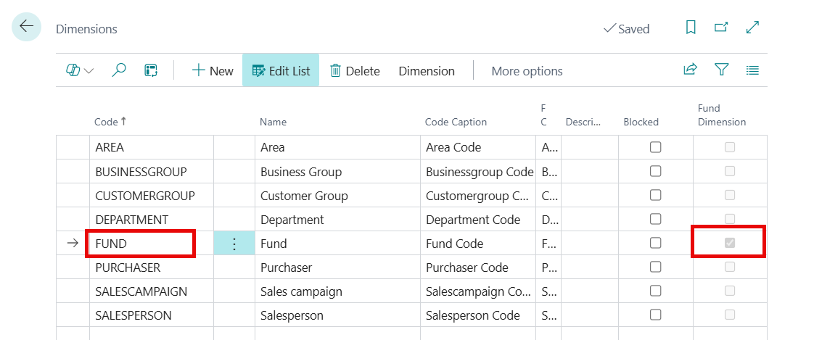Click the share icon
Viewport: 814px width, 340px height.
click(x=690, y=70)
